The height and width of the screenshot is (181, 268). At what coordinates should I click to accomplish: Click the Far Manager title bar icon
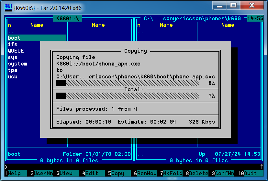coord(8,8)
